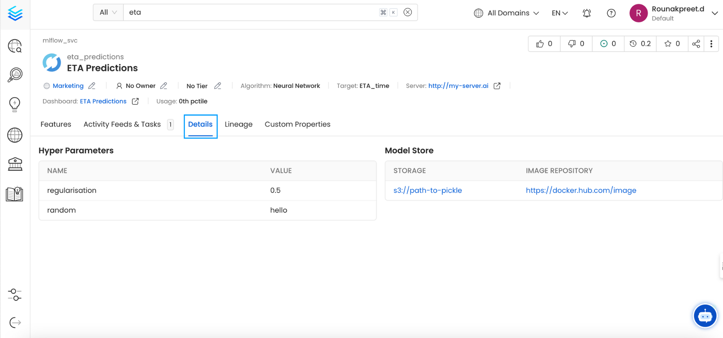Screen dimensions: 723x338
Task: Click the Logout sidebar icon
Action: point(15,323)
